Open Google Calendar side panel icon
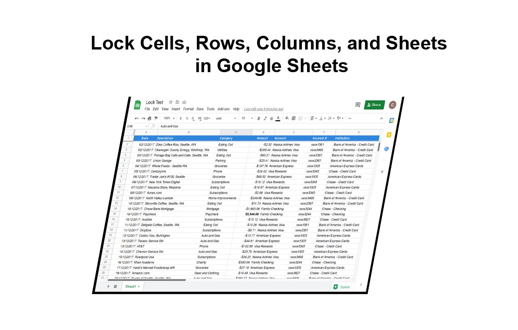 pos(391,120)
